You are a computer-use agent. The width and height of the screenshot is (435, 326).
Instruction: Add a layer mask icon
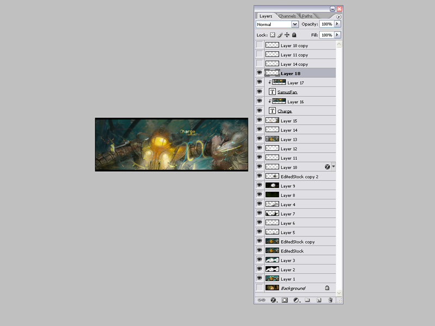[284, 300]
